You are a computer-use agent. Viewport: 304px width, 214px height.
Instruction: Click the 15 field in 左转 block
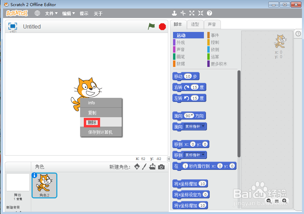pyautogui.click(x=194, y=98)
